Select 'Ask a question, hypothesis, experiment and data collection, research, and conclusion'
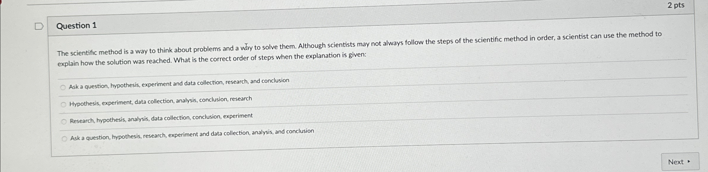 tap(63, 87)
